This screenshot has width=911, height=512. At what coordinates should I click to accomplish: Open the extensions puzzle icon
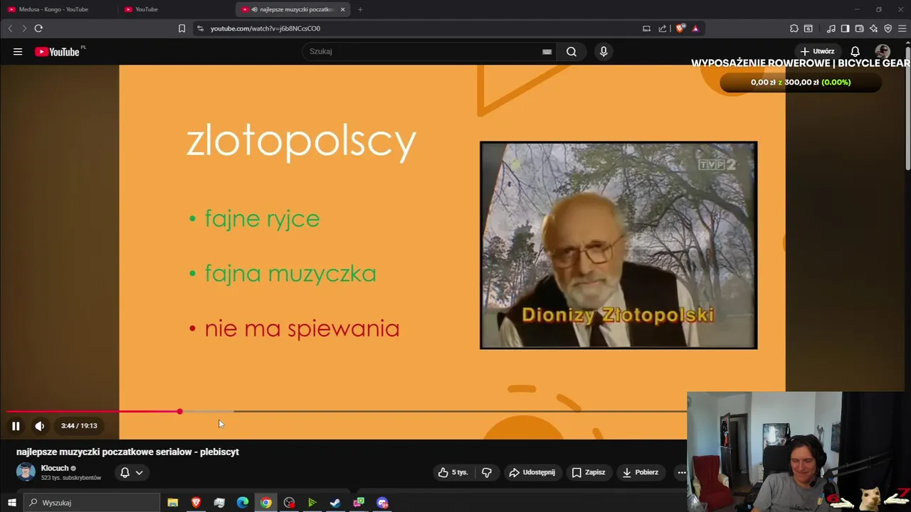point(794,28)
